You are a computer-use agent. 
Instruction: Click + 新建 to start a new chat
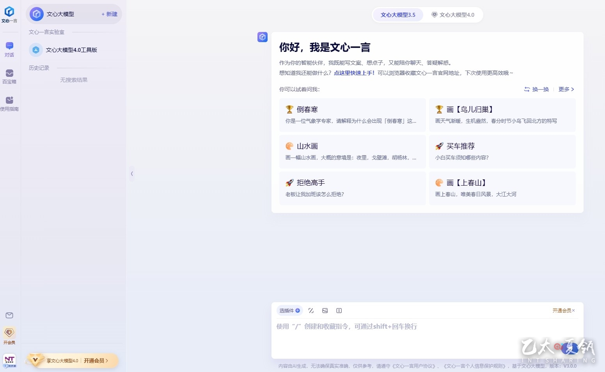[x=109, y=14]
